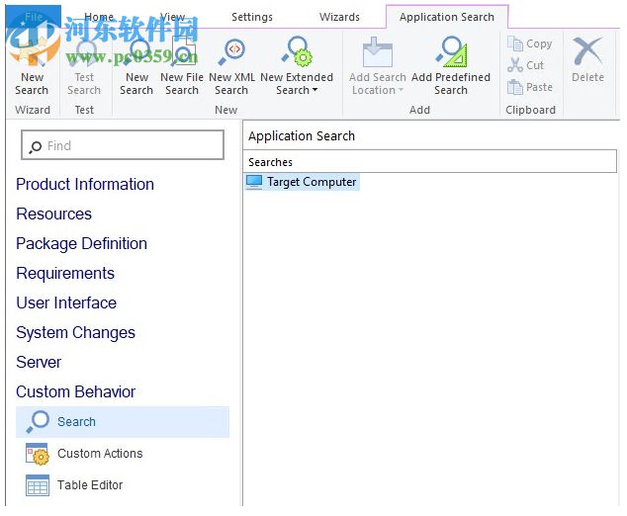Expand the Add Search Location dropdown arrow
This screenshot has height=516, width=627.
pos(401,90)
